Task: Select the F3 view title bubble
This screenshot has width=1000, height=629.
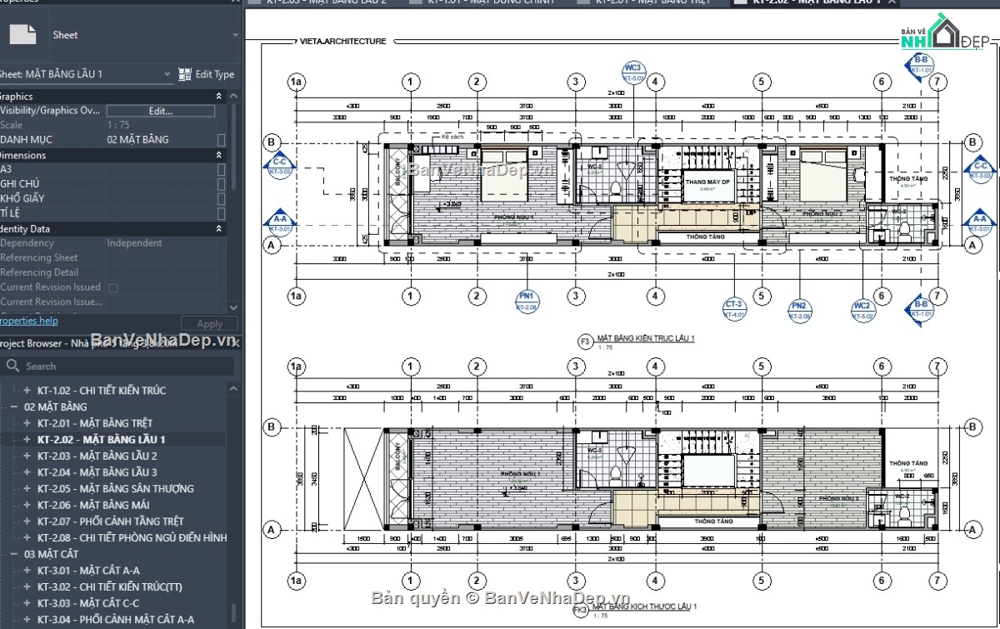Action: tap(584, 341)
